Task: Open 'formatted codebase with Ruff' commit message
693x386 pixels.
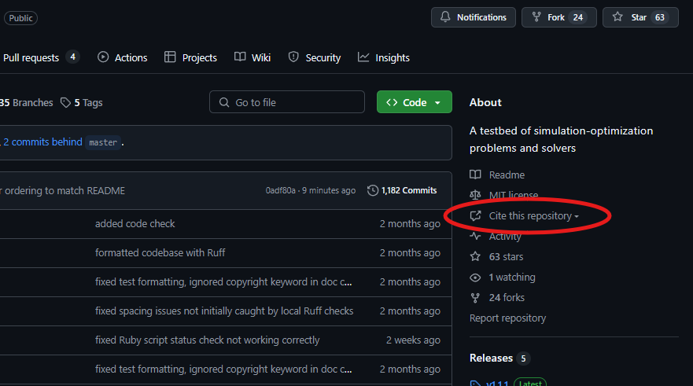Action: point(160,252)
